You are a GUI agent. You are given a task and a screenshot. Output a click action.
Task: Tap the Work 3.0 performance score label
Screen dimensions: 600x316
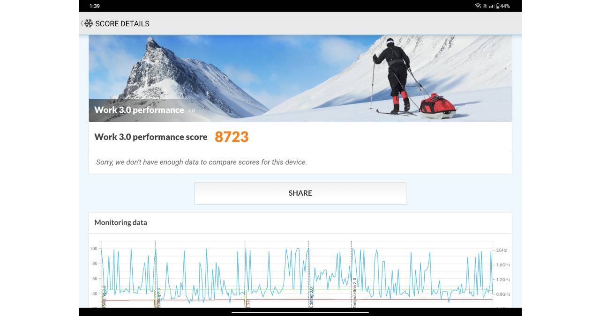coord(150,137)
